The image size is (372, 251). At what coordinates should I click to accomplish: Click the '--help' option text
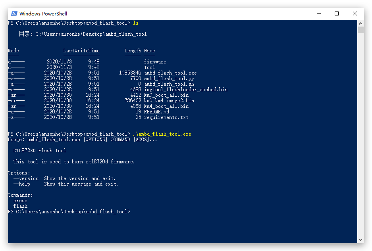pos(22,184)
